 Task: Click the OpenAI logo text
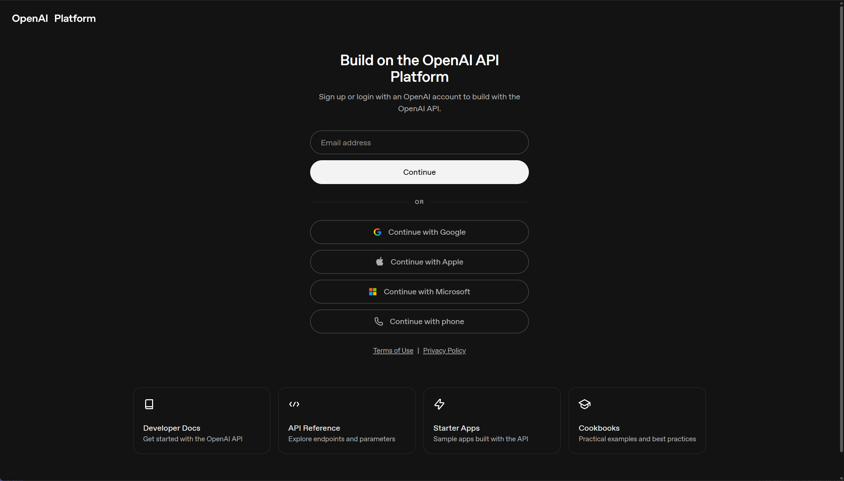click(30, 19)
